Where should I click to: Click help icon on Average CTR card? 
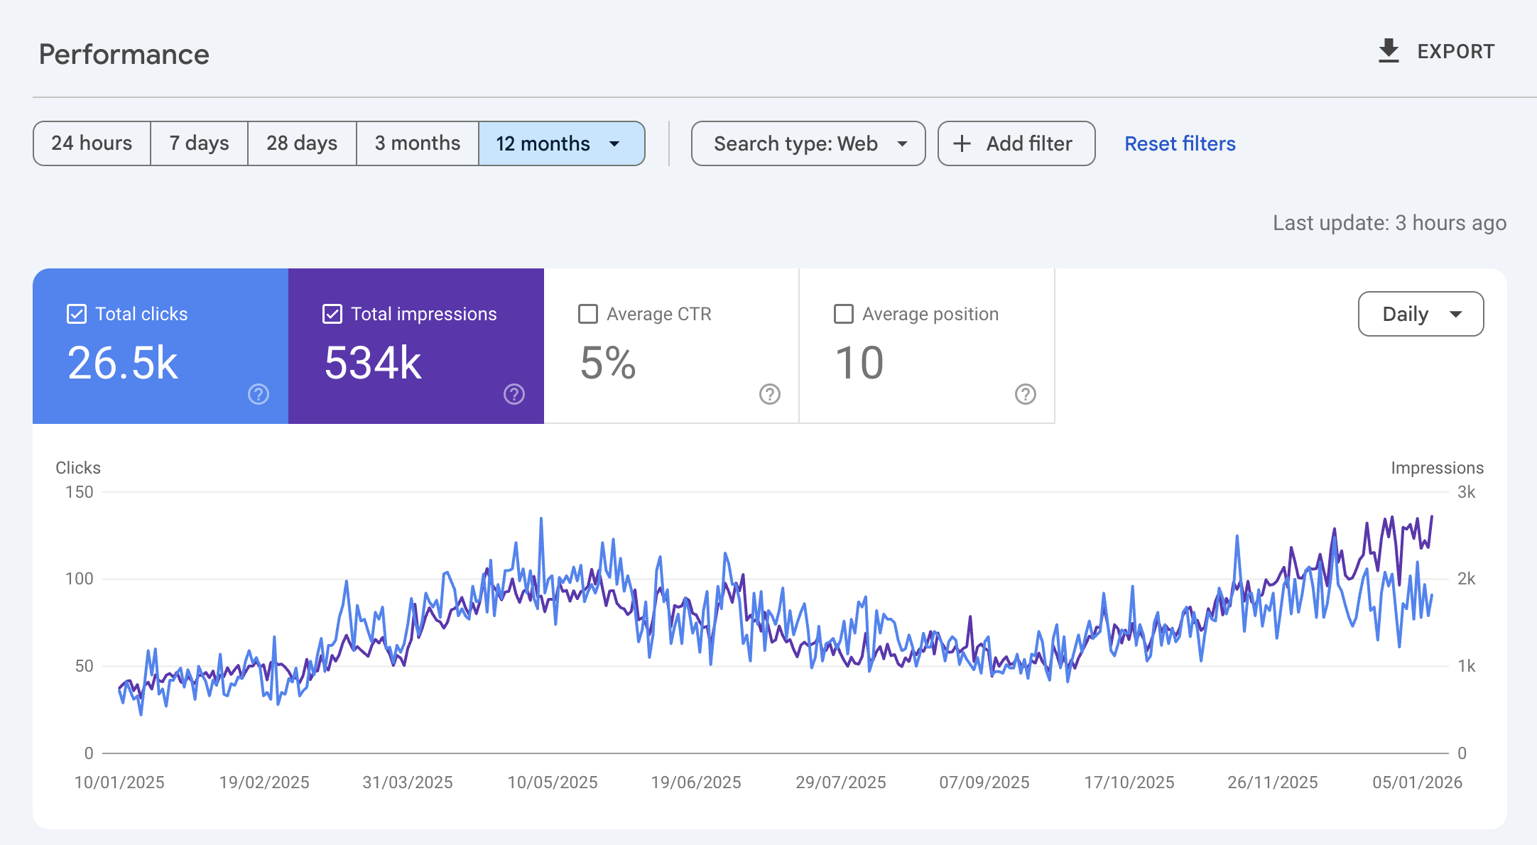pyautogui.click(x=770, y=394)
